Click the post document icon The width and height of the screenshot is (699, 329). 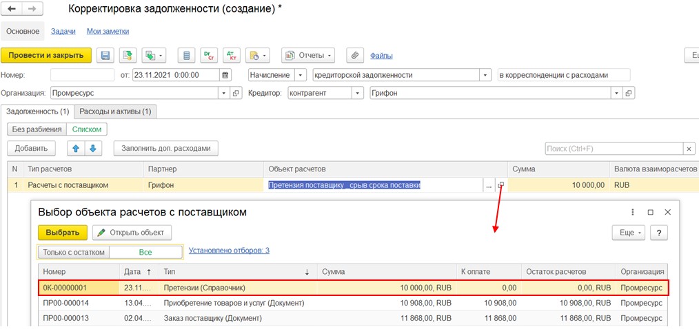pos(126,56)
